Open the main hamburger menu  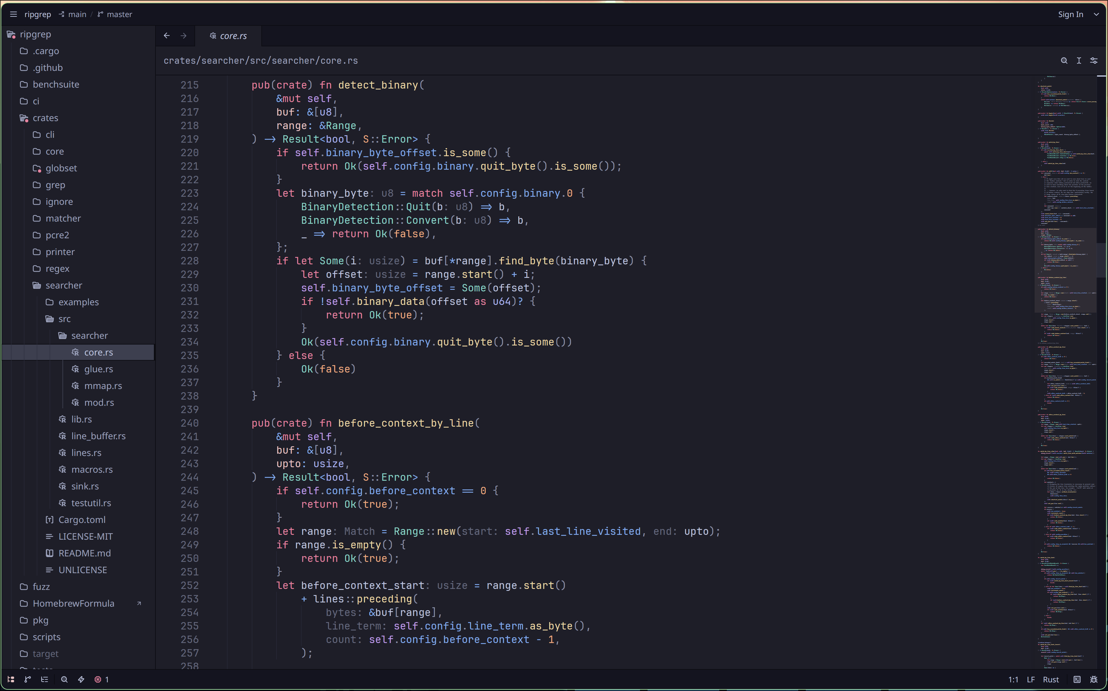pos(13,14)
